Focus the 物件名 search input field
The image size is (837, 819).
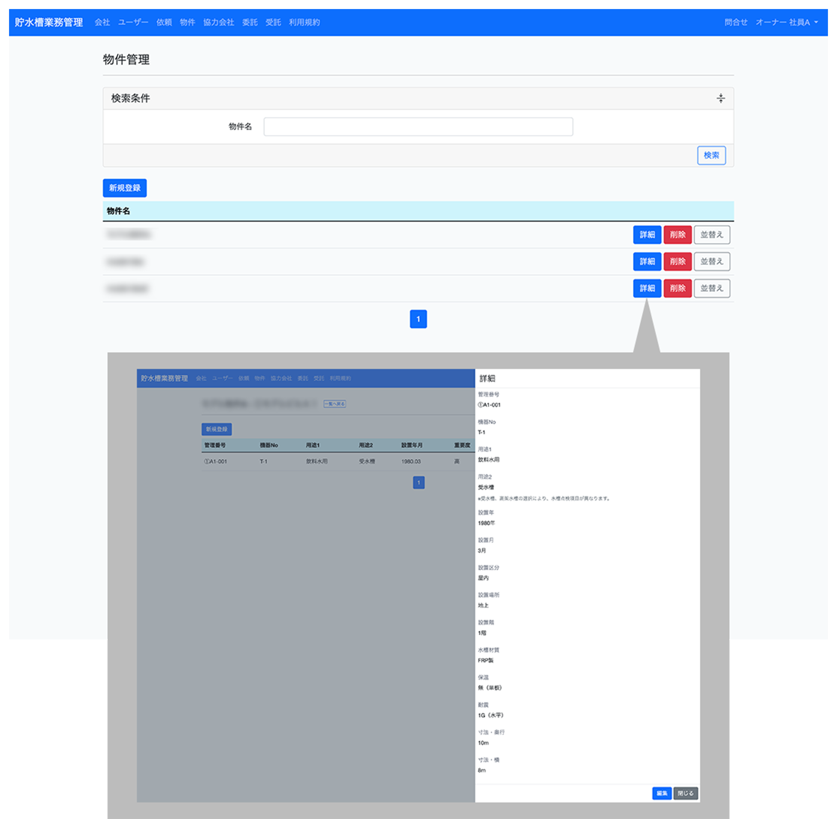pyautogui.click(x=418, y=127)
